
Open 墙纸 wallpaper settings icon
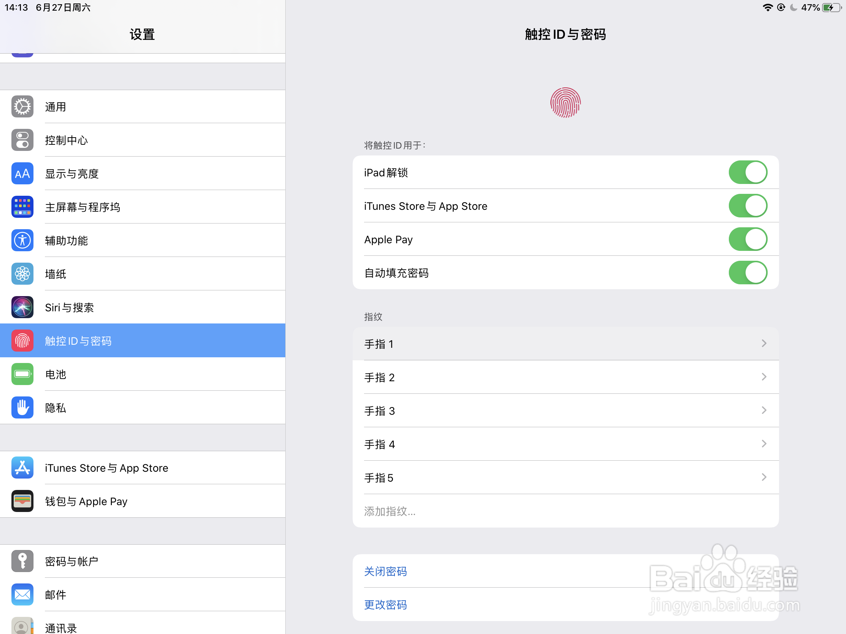22,274
